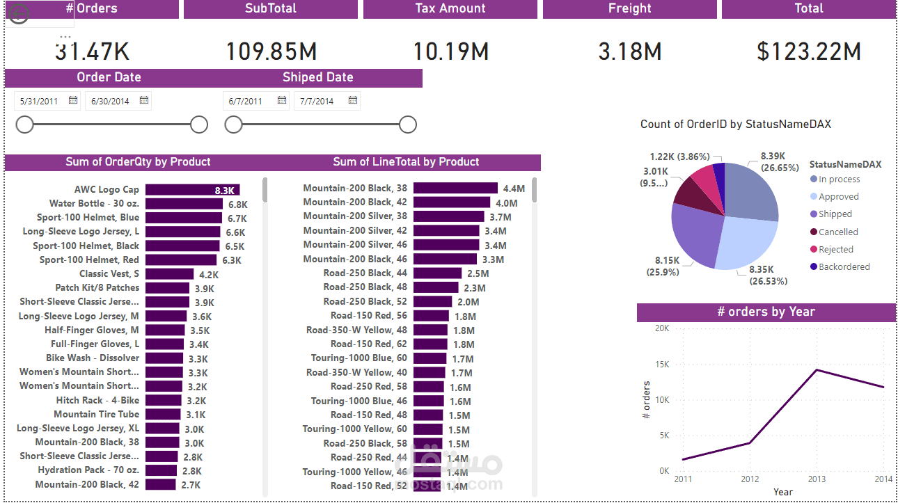Open calendar picker for Shiped Date start 6/7/2011
The width and height of the screenshot is (898, 503).
[281, 100]
